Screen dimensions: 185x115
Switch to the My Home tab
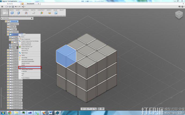[x=10, y=4]
